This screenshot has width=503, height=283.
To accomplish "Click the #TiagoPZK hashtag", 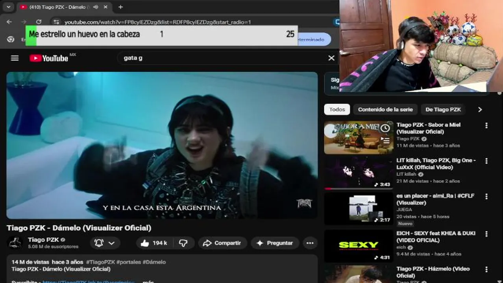I will (100, 262).
